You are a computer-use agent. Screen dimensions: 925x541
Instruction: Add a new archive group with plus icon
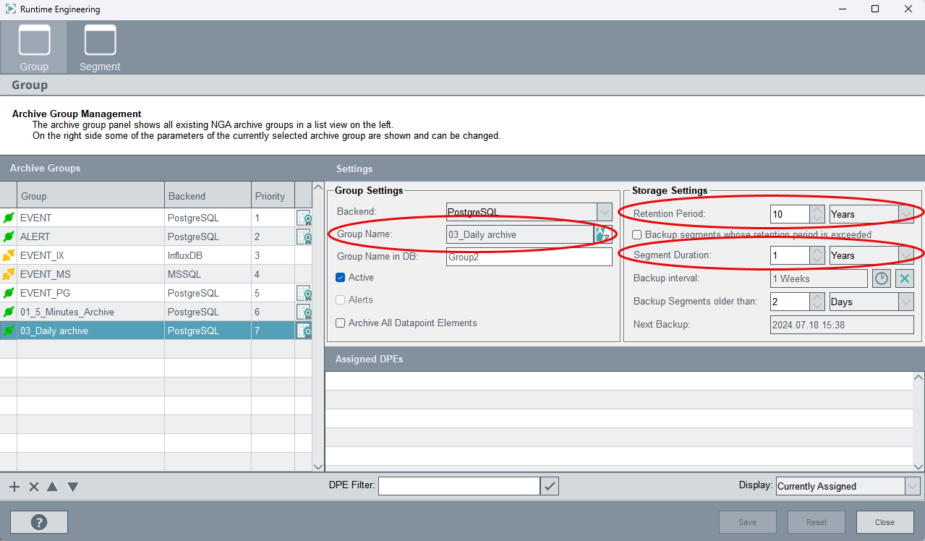click(14, 487)
